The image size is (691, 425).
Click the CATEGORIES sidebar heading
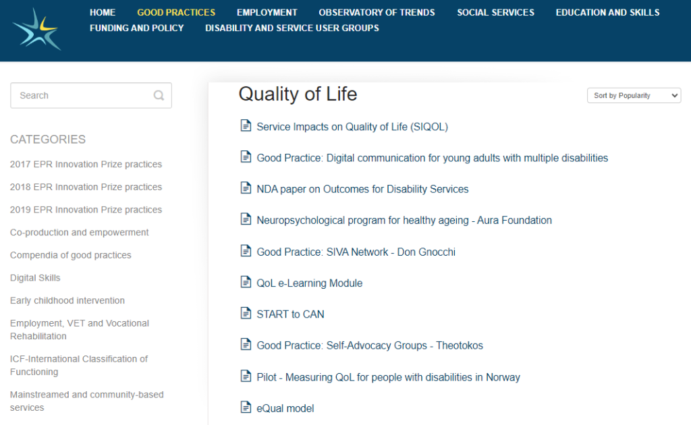tap(48, 140)
